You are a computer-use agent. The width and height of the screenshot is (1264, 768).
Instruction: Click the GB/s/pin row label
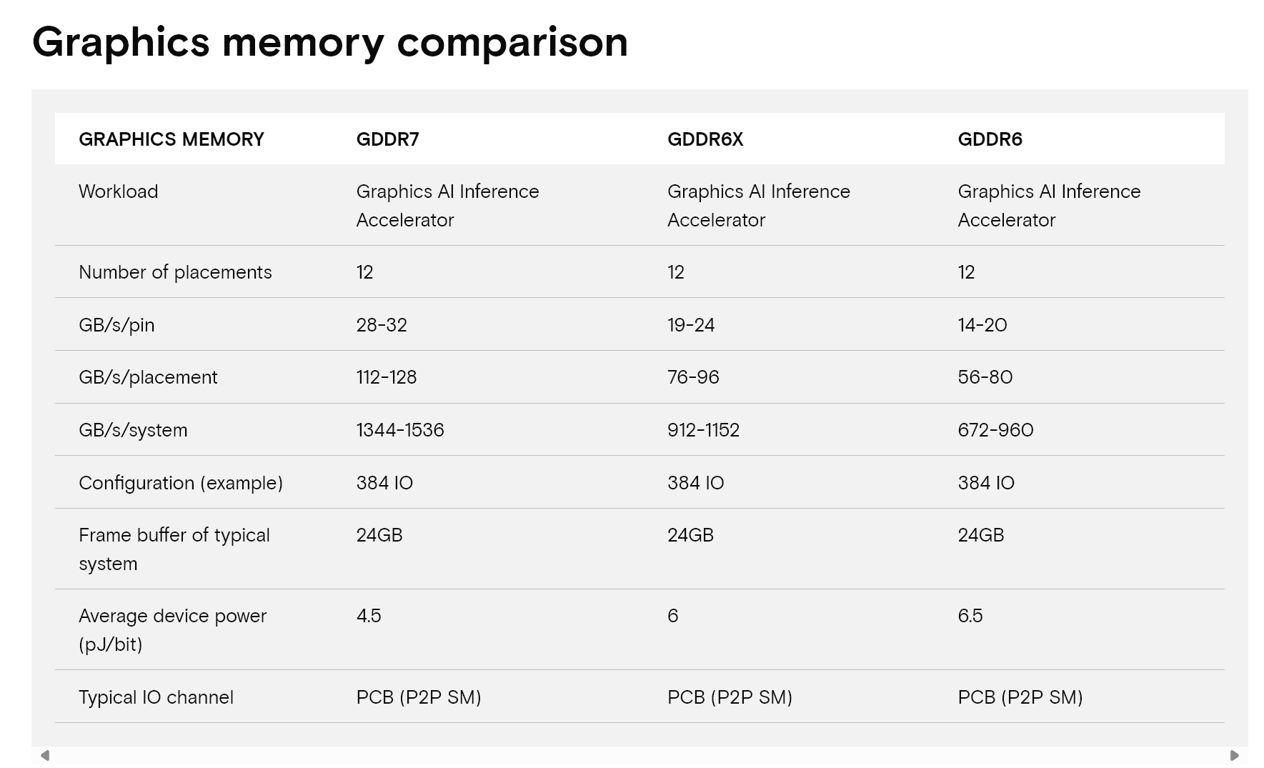click(116, 325)
